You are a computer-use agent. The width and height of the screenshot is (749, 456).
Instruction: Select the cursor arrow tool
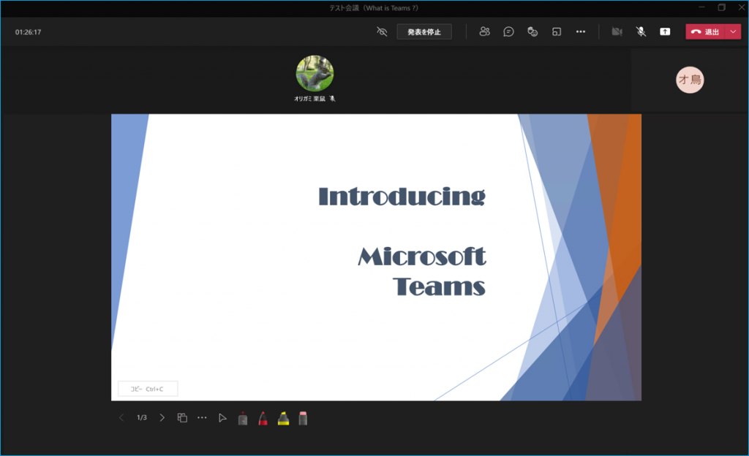tap(222, 419)
